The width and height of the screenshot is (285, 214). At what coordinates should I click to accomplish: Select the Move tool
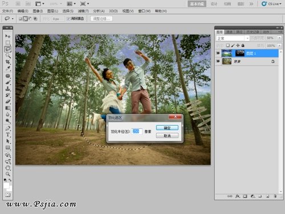tap(8, 36)
